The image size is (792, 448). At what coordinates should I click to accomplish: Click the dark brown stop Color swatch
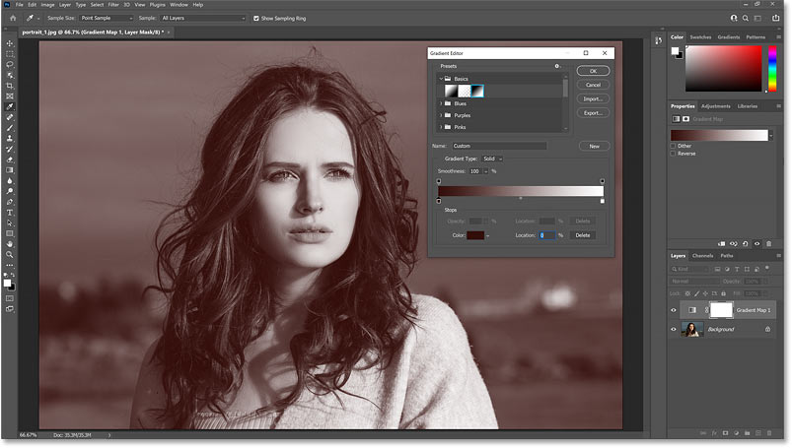[x=475, y=235]
